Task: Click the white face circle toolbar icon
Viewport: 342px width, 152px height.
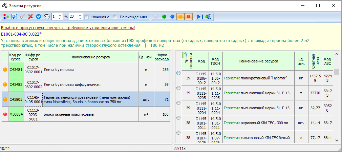Action: 47,17
